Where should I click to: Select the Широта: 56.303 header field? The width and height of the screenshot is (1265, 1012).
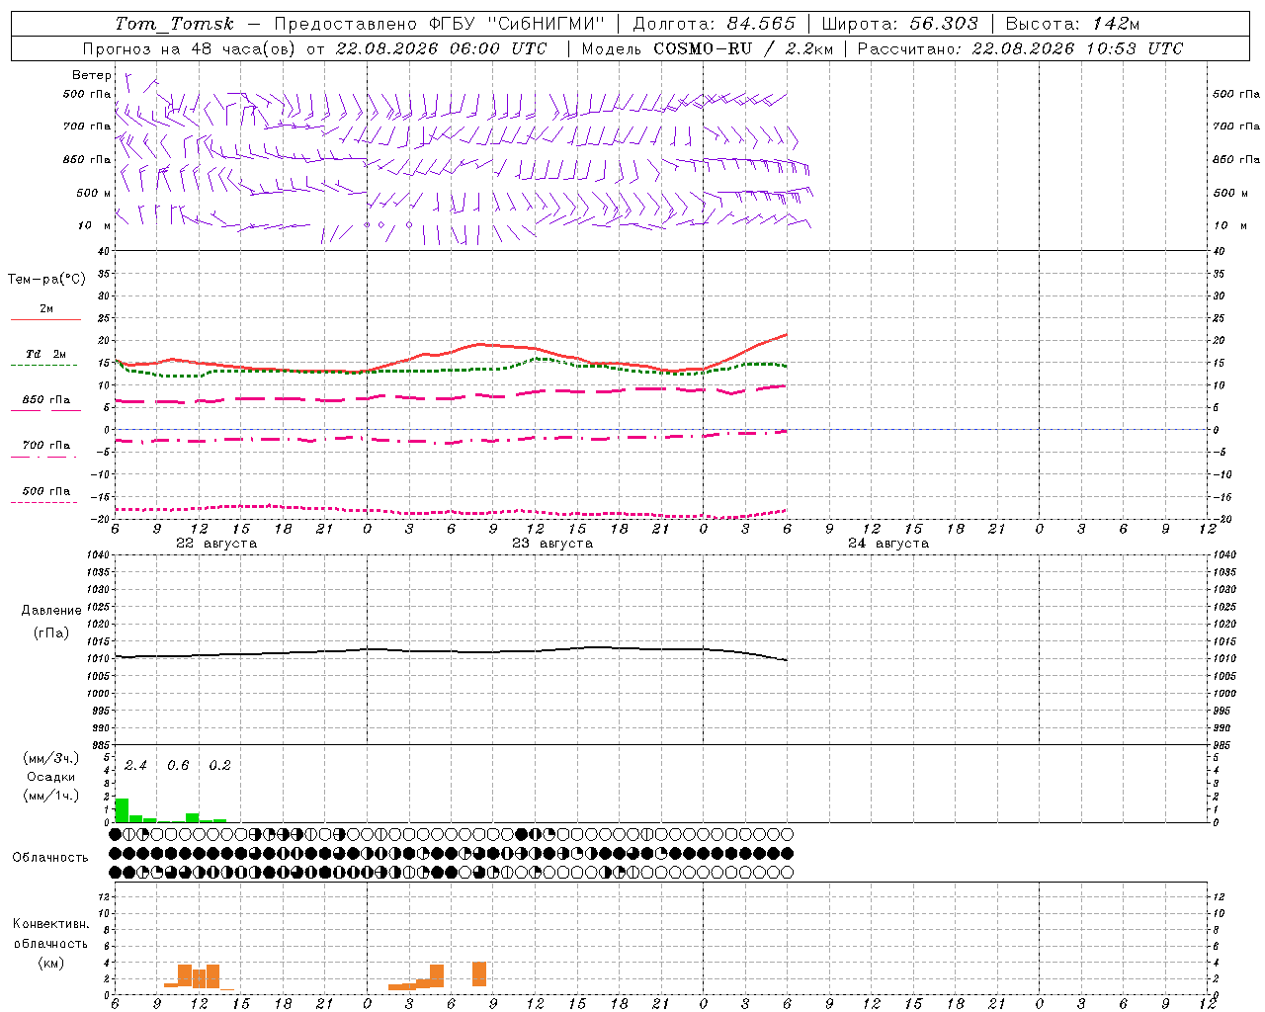(899, 24)
